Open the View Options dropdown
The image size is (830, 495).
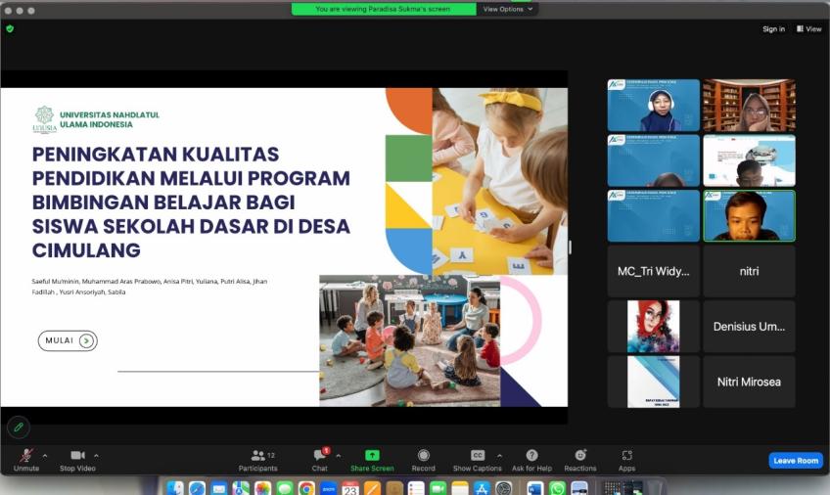click(508, 9)
